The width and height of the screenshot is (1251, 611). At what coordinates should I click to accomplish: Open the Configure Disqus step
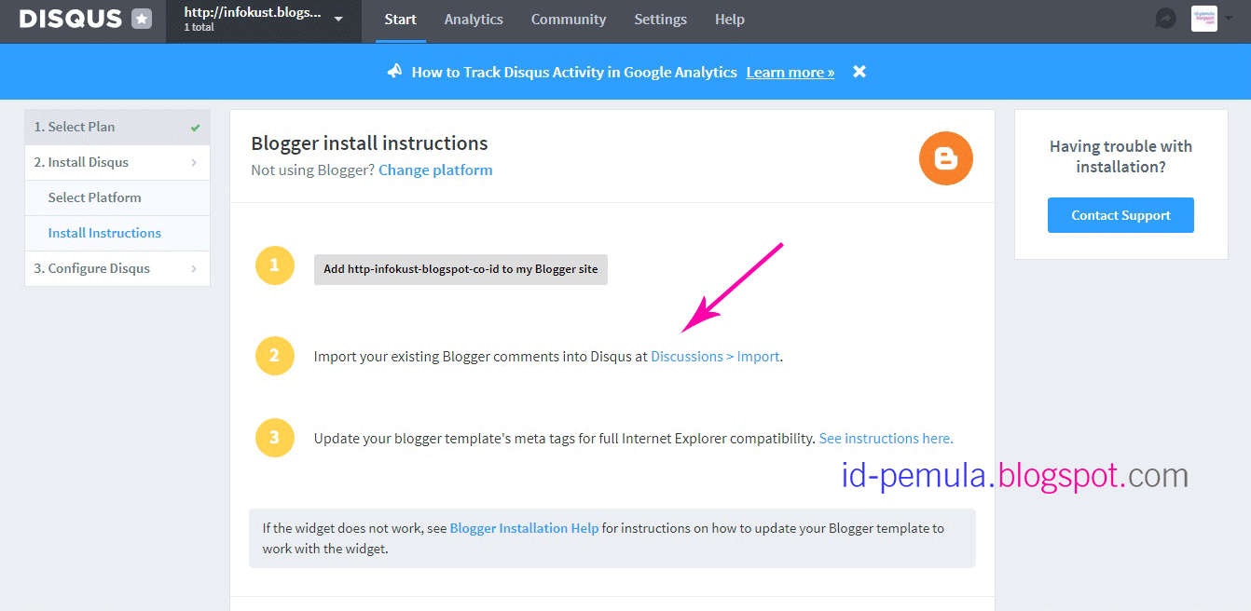pyautogui.click(x=117, y=268)
